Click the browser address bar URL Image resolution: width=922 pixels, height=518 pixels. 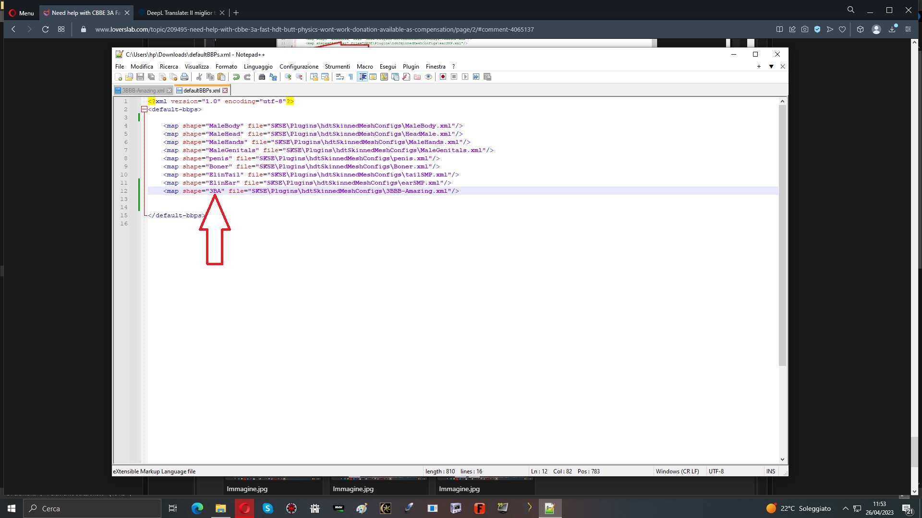[315, 29]
